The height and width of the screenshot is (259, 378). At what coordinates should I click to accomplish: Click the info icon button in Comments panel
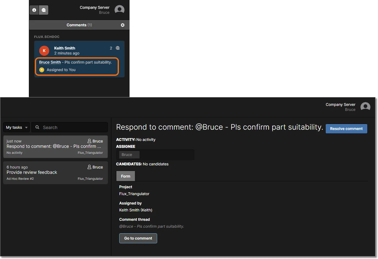(34, 10)
